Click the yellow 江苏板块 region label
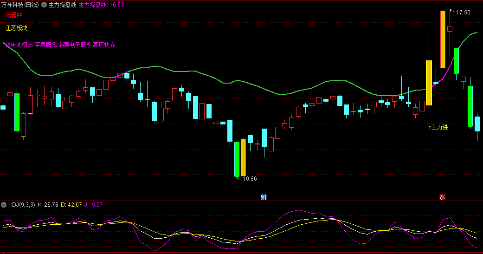 click(x=17, y=28)
